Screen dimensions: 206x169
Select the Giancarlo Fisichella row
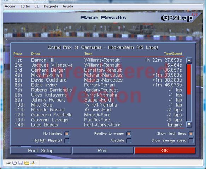98,115
